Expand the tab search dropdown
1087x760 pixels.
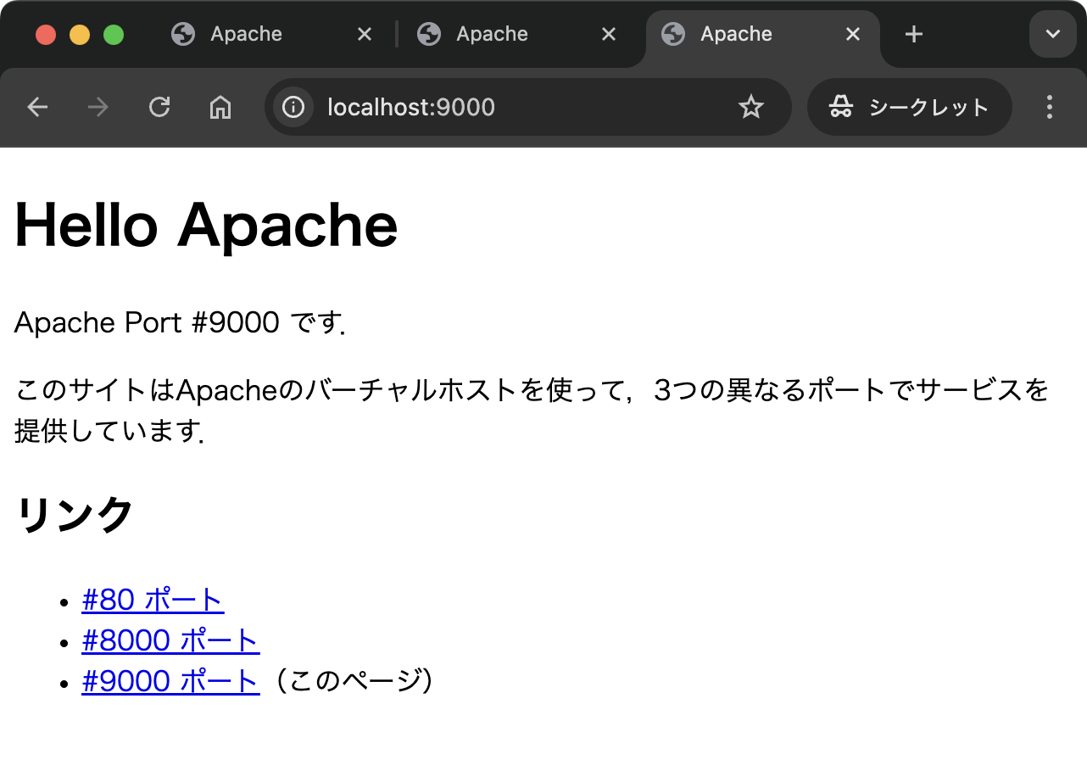[1052, 34]
